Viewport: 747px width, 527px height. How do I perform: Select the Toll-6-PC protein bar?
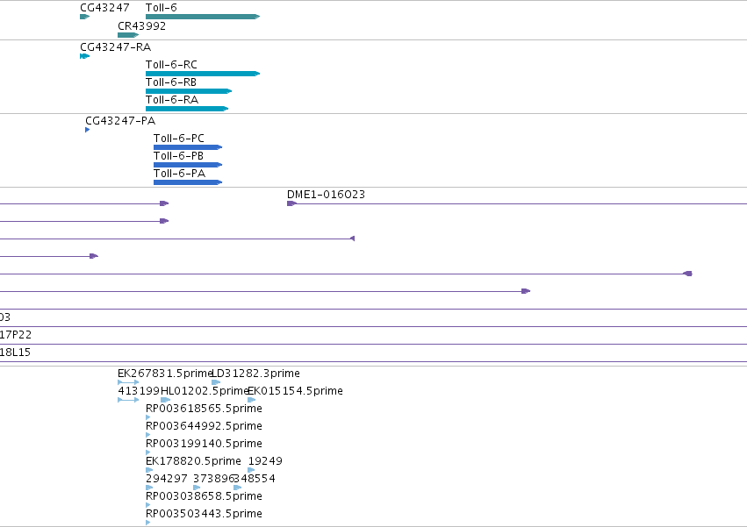tap(188, 147)
